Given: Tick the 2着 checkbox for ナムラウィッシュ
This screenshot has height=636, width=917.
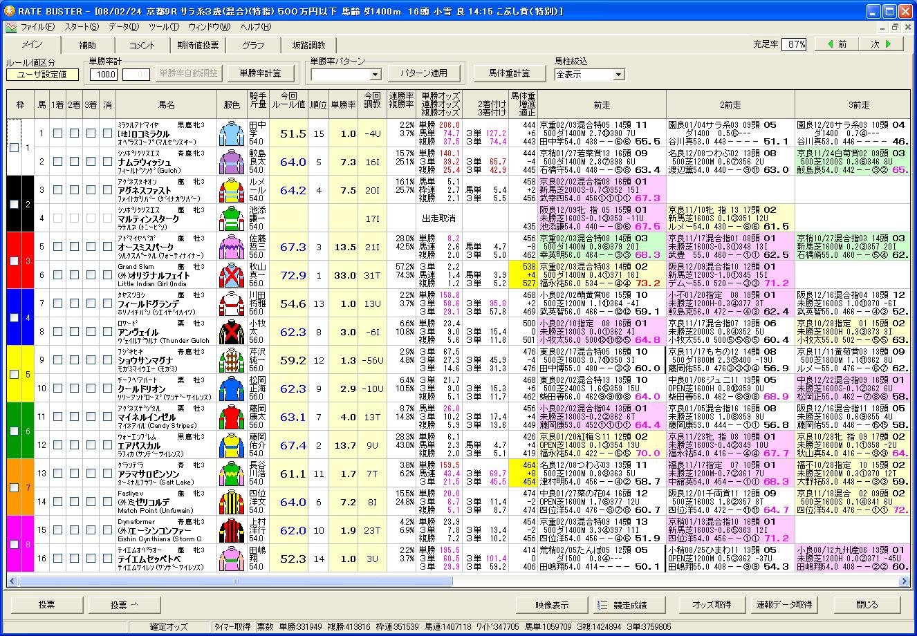Looking at the screenshot, I should coord(75,162).
